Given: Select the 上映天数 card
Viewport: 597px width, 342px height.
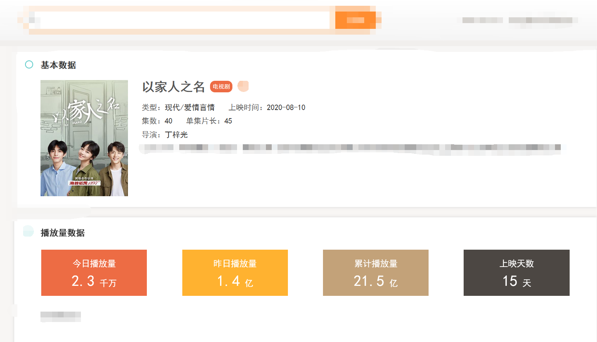Looking at the screenshot, I should [x=516, y=273].
